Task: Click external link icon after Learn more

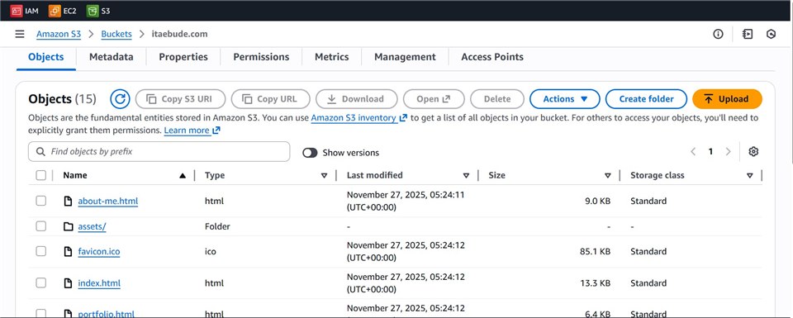Action: pyautogui.click(x=216, y=131)
